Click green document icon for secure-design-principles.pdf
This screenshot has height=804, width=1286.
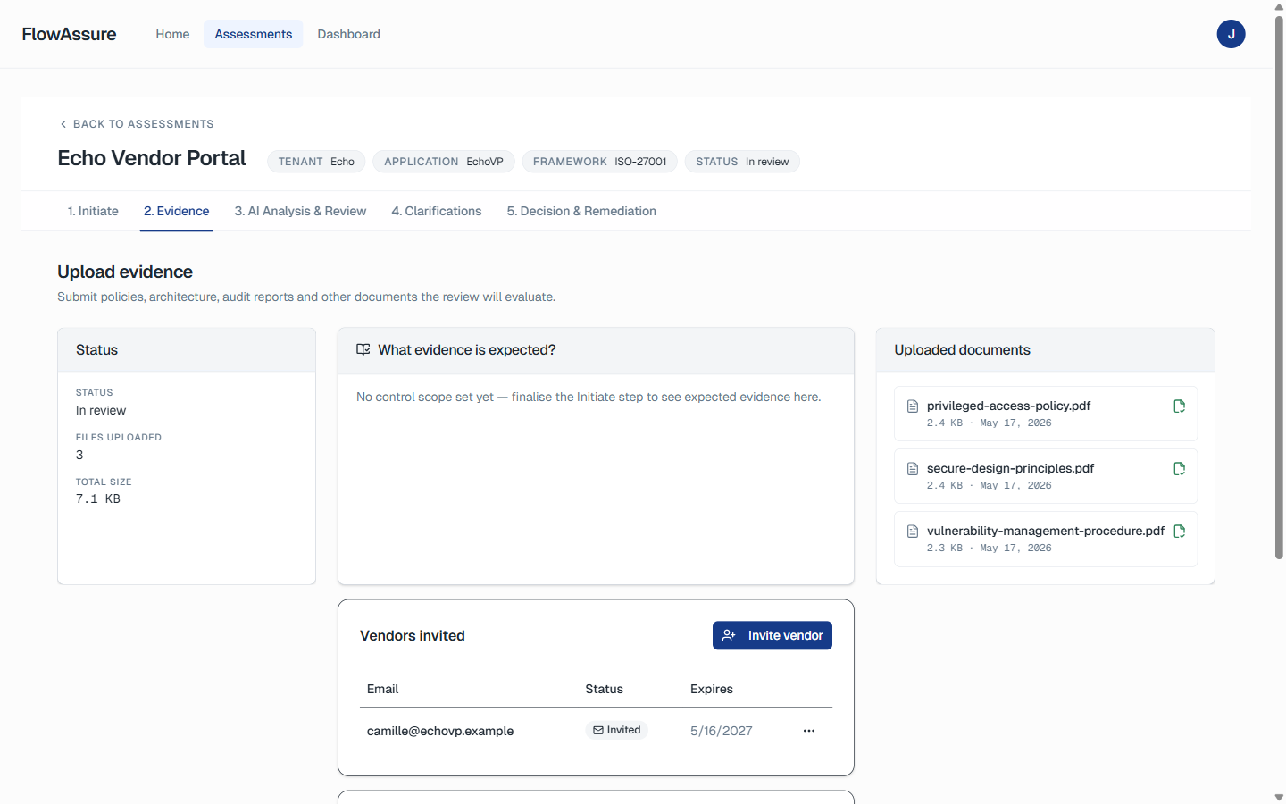pos(1179,469)
